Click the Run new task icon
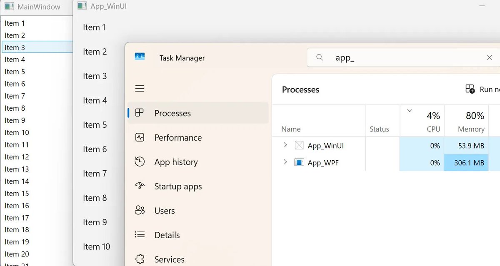 pos(470,89)
